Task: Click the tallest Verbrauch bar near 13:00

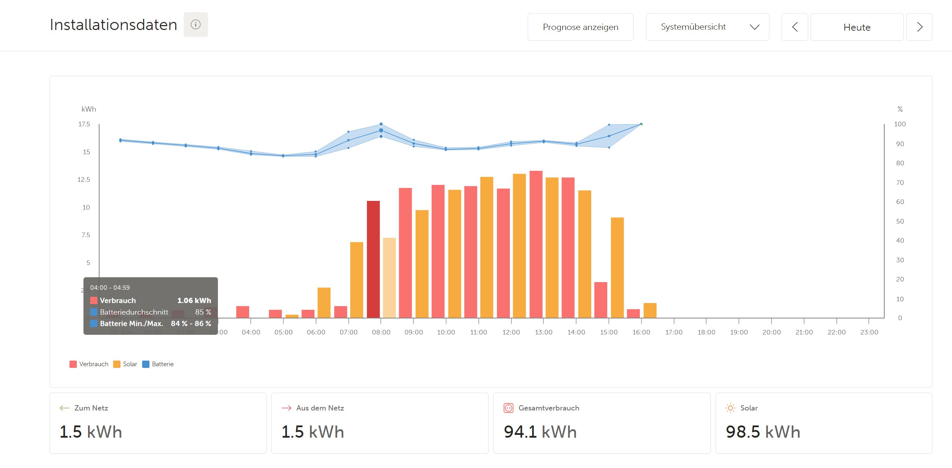Action: pos(536,244)
